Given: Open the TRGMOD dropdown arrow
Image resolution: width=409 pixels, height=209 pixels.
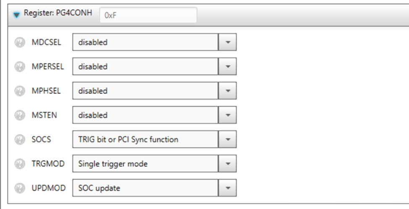Looking at the screenshot, I should coord(227,164).
